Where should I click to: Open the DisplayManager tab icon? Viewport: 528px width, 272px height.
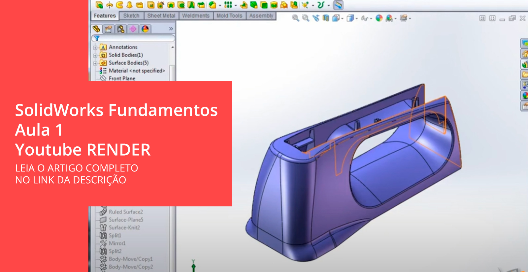click(x=145, y=29)
